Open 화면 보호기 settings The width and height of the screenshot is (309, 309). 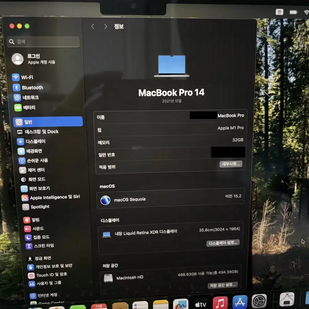[x=35, y=188]
